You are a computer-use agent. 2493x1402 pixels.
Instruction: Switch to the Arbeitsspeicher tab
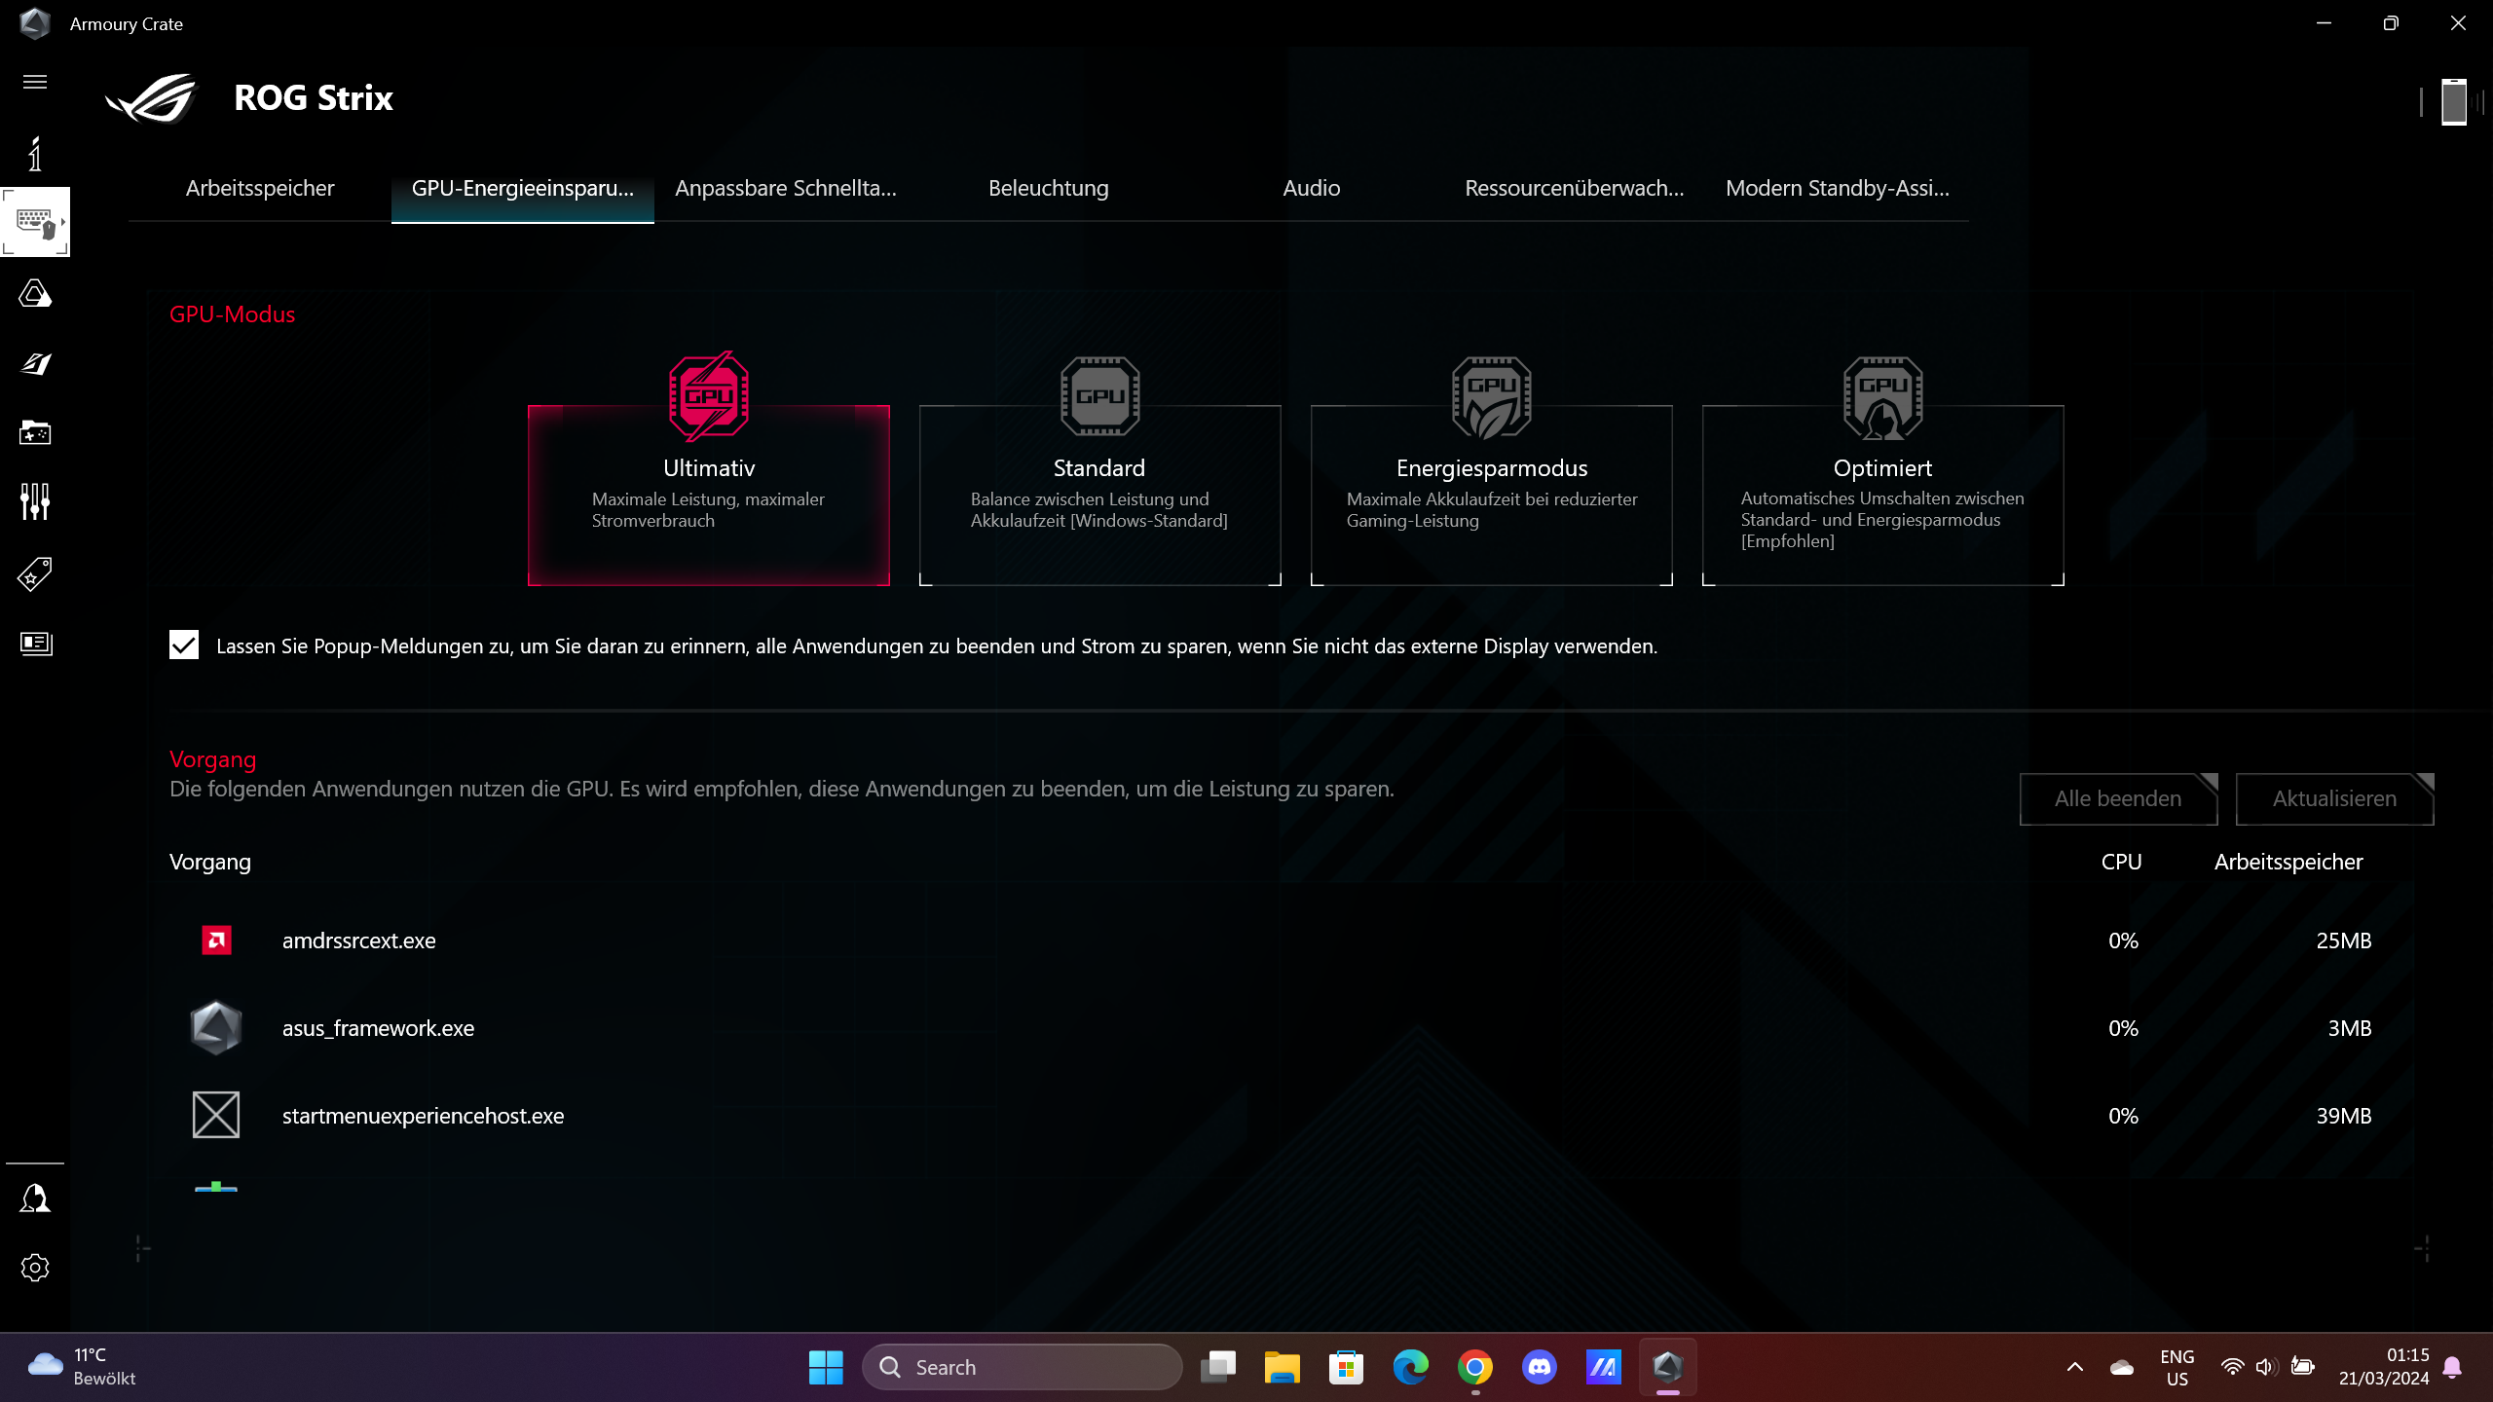[x=260, y=188]
